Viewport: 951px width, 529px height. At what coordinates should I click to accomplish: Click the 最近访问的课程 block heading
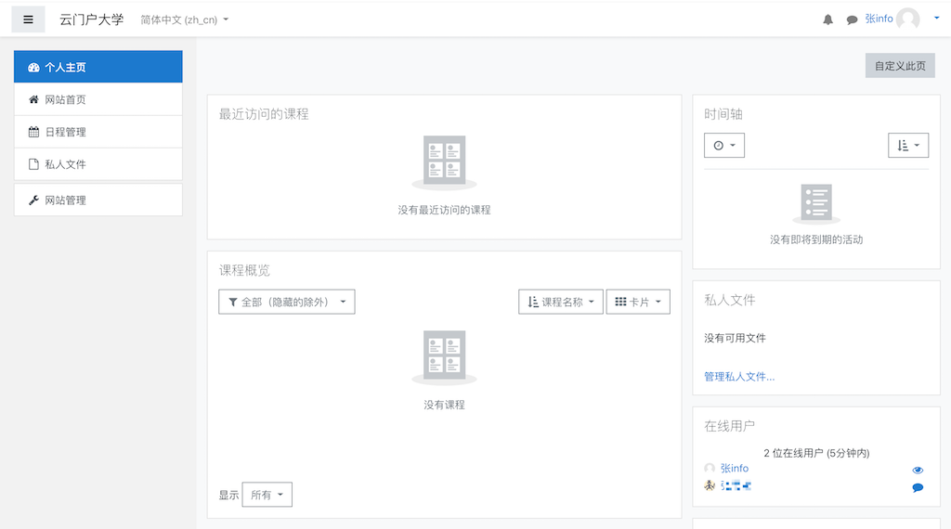click(264, 114)
